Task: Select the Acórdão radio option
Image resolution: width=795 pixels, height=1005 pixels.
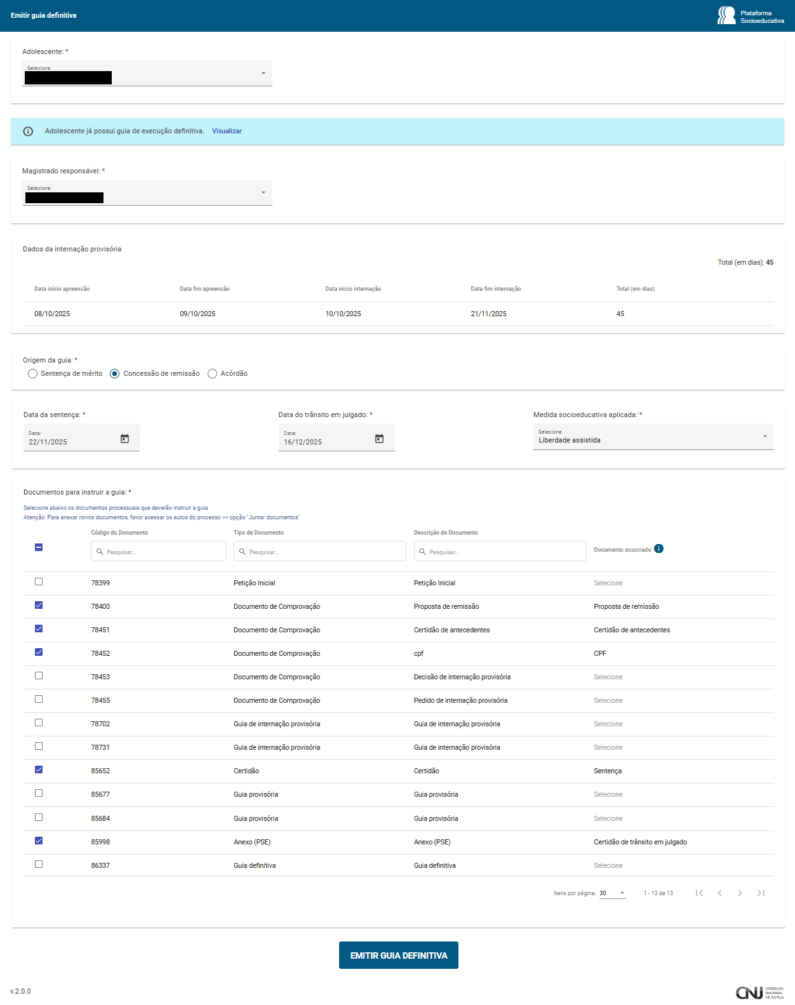Action: click(x=213, y=374)
